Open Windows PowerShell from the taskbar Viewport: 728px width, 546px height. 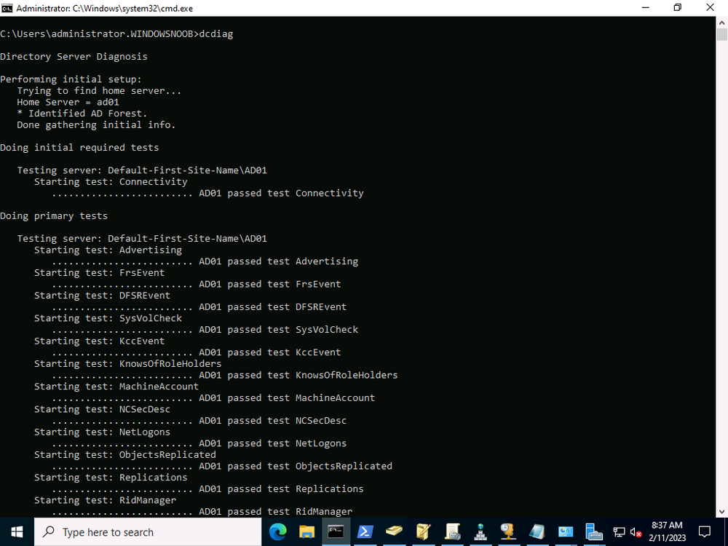coord(365,531)
